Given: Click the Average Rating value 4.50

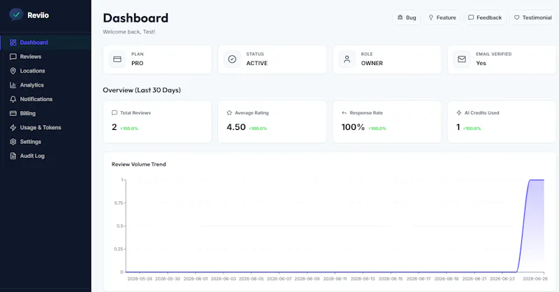Looking at the screenshot, I should click(236, 127).
